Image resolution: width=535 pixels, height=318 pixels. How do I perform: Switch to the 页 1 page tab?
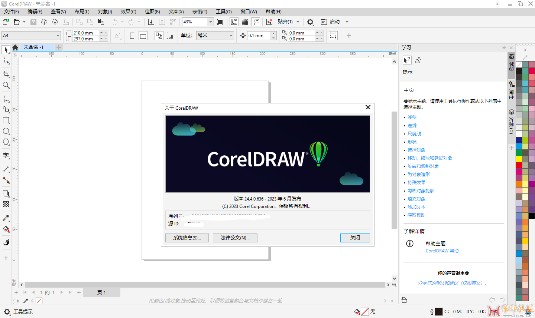102,292
